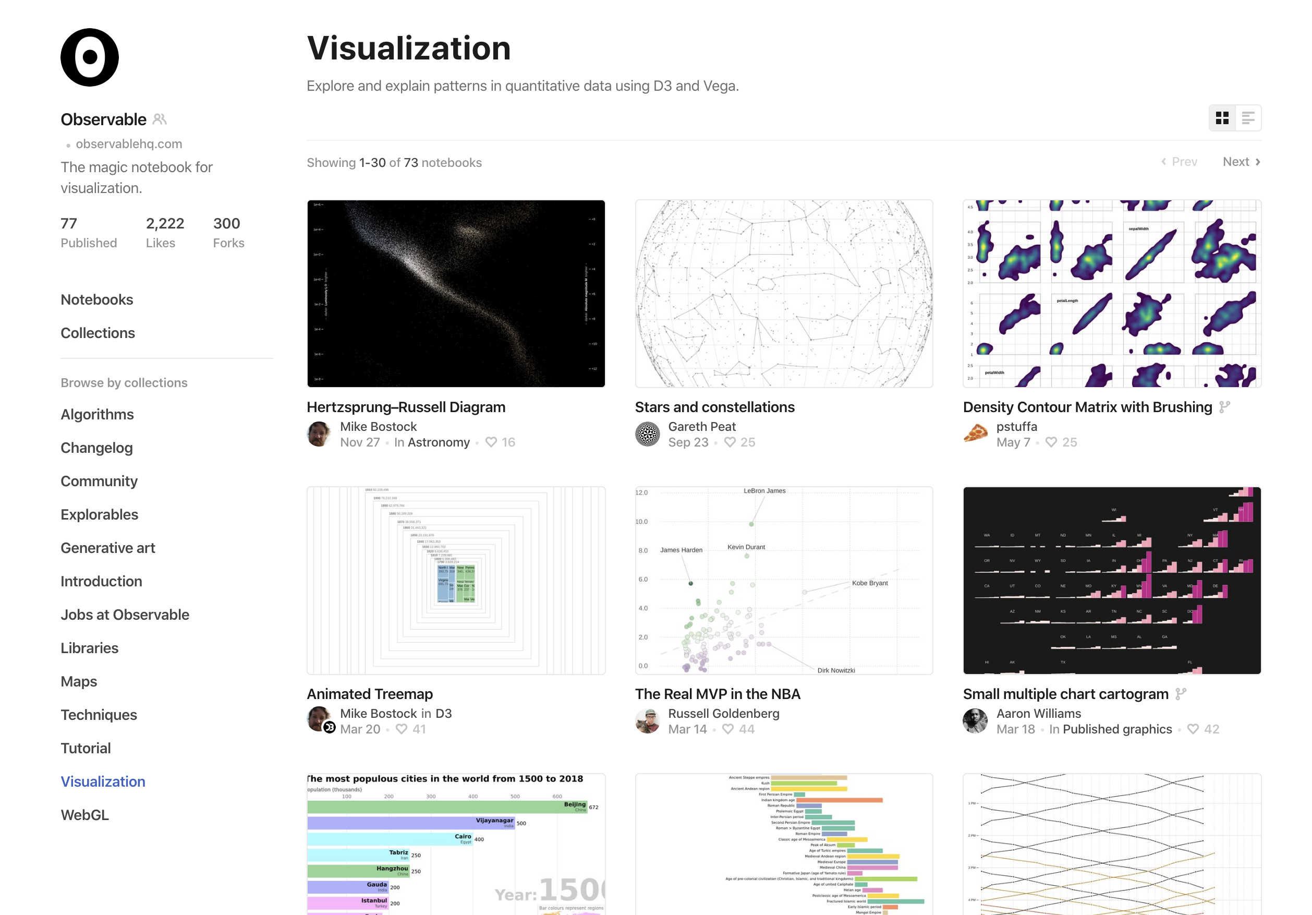Click the heart icon on Hertzsprung–Russell Diagram
Image resolution: width=1312 pixels, height=915 pixels.
491,442
